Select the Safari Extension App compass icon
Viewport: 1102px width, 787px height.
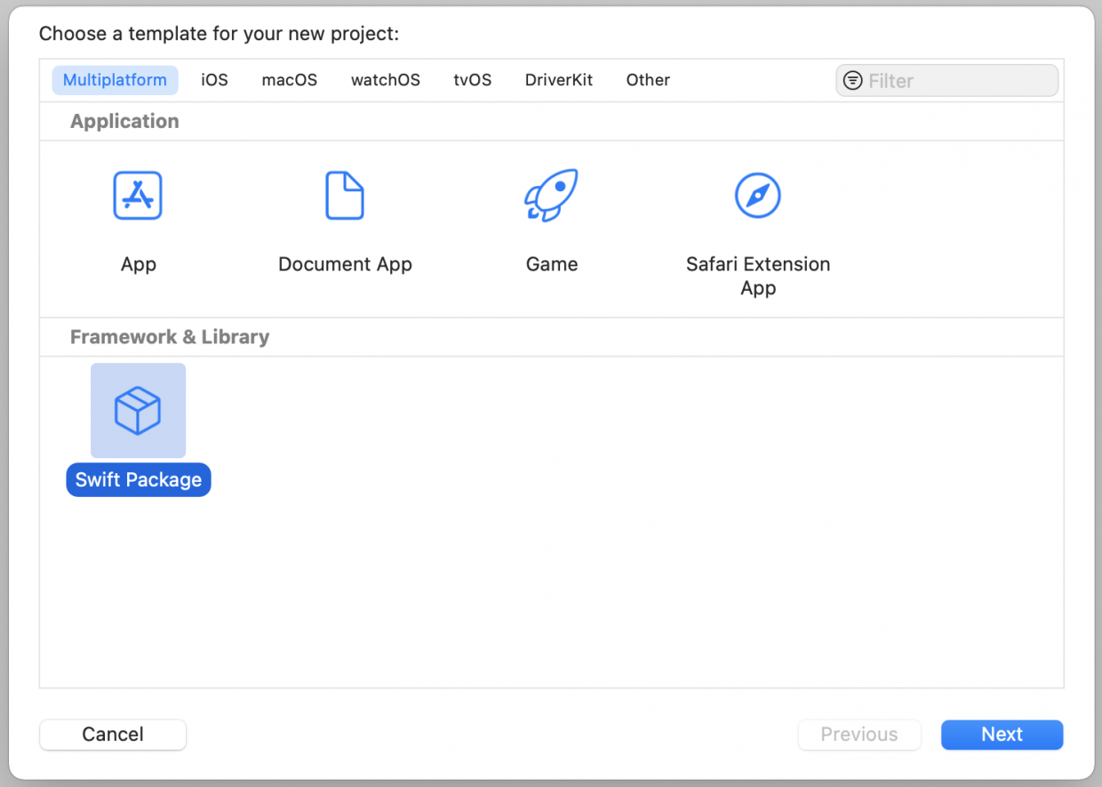(x=757, y=196)
